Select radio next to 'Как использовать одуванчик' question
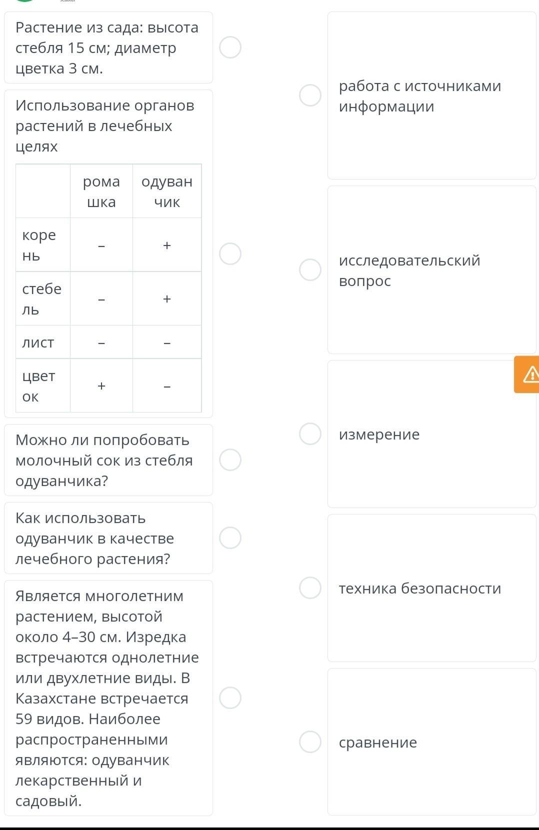This screenshot has height=830, width=539. pyautogui.click(x=230, y=537)
